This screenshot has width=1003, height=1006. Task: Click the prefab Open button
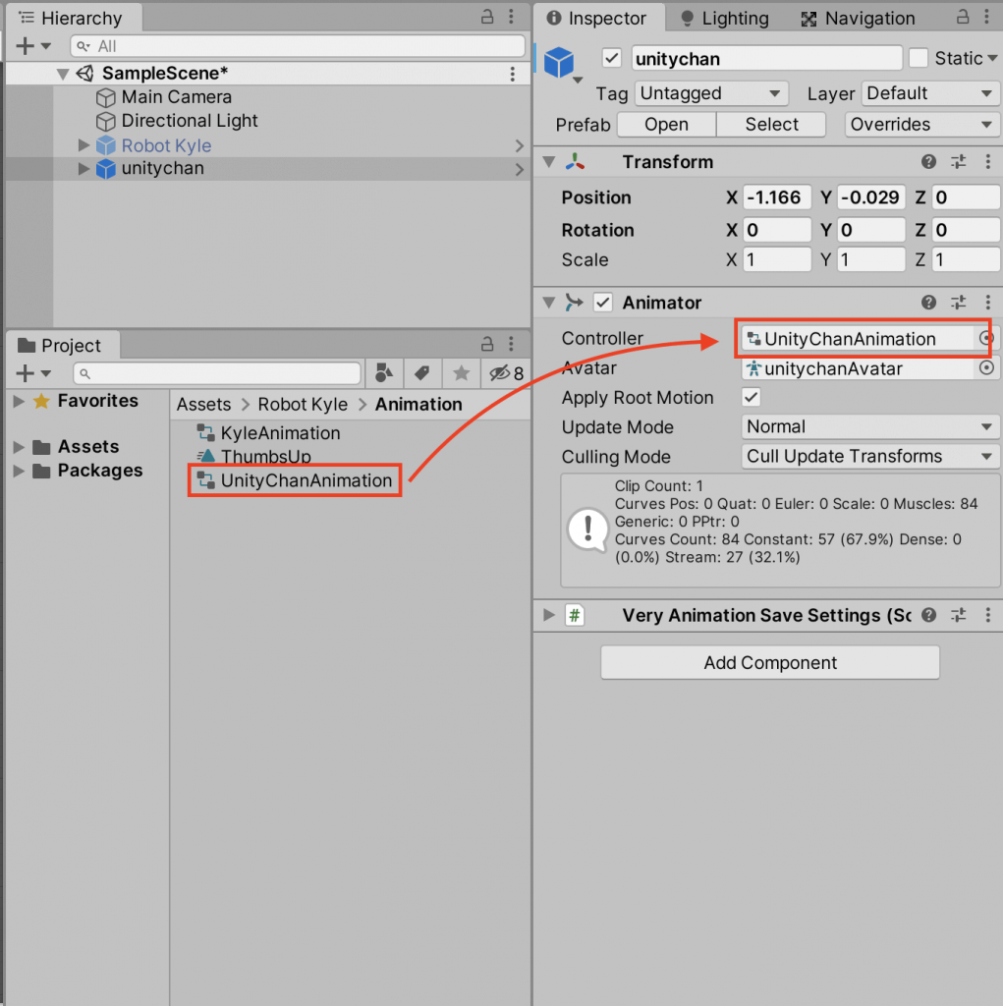click(x=666, y=125)
